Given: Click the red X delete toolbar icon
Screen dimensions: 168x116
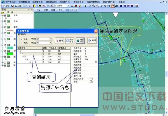Looking at the screenshot, I should point(44,6).
